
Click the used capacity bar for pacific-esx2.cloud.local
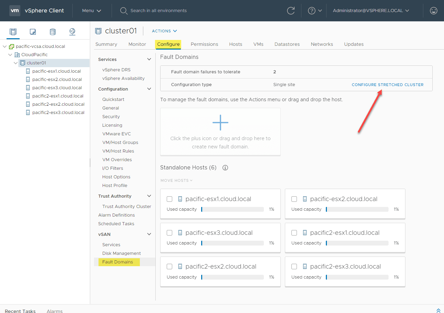click(x=357, y=209)
